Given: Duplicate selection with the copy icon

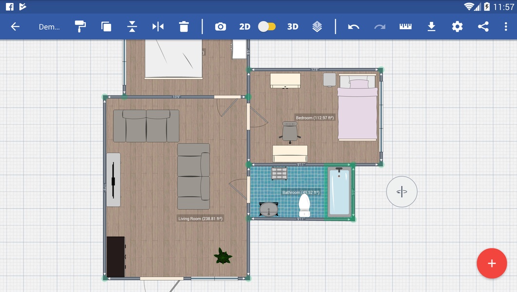Looking at the screenshot, I should pos(106,27).
